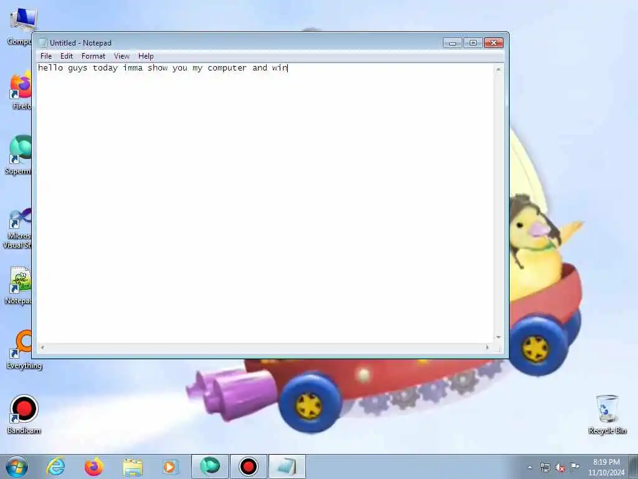This screenshot has width=638, height=479.
Task: Click the horizontal scrollbar left arrow
Action: pyautogui.click(x=42, y=347)
